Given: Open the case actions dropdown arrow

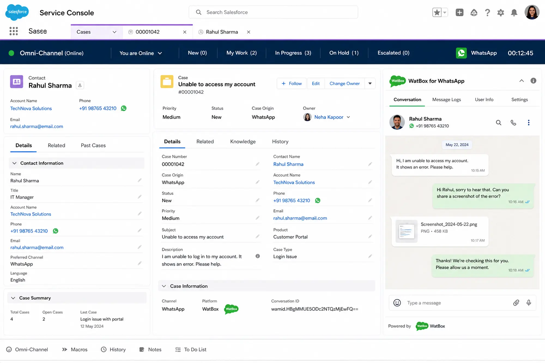Looking at the screenshot, I should 370,83.
